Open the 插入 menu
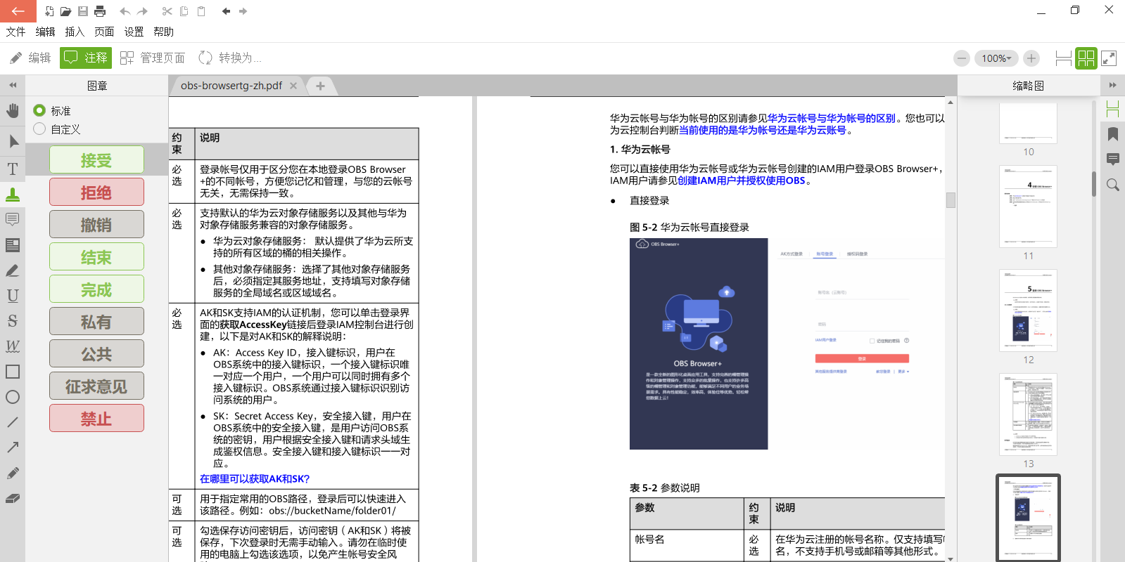 tap(75, 32)
